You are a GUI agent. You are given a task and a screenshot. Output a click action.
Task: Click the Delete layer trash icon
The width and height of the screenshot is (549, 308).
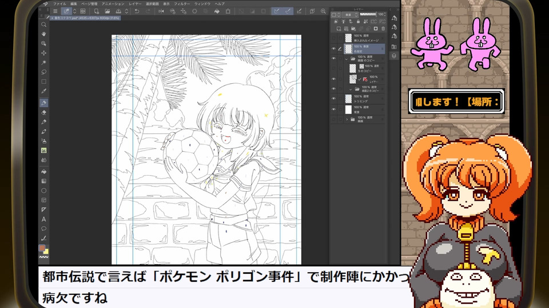[383, 29]
